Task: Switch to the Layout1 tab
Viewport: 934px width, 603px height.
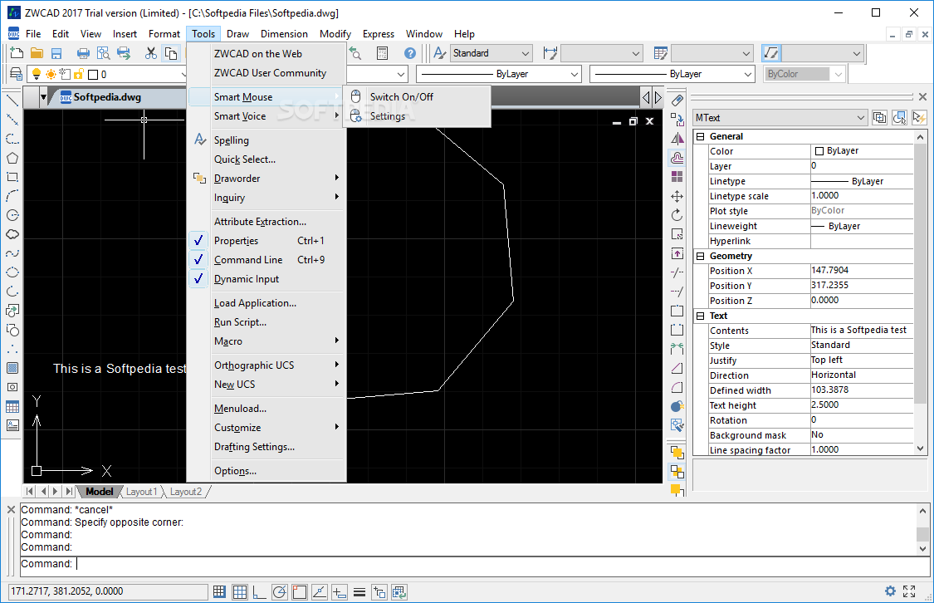Action: coord(141,492)
